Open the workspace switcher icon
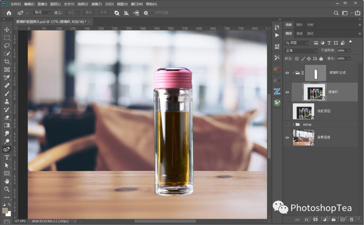364x225 pixels. [x=345, y=13]
